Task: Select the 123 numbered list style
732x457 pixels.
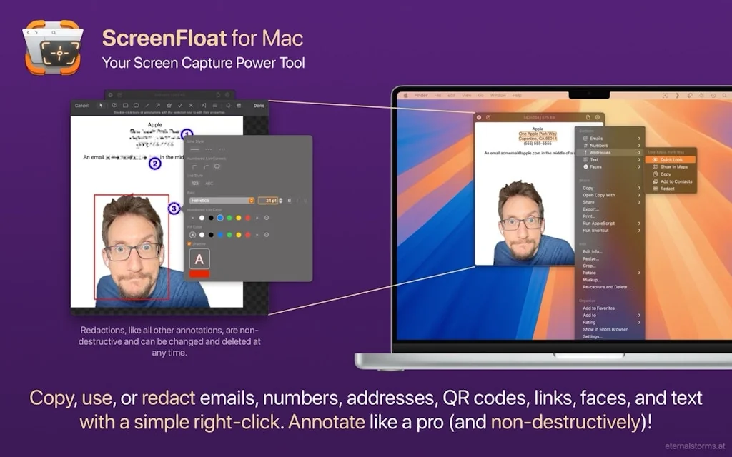Action: 194,184
